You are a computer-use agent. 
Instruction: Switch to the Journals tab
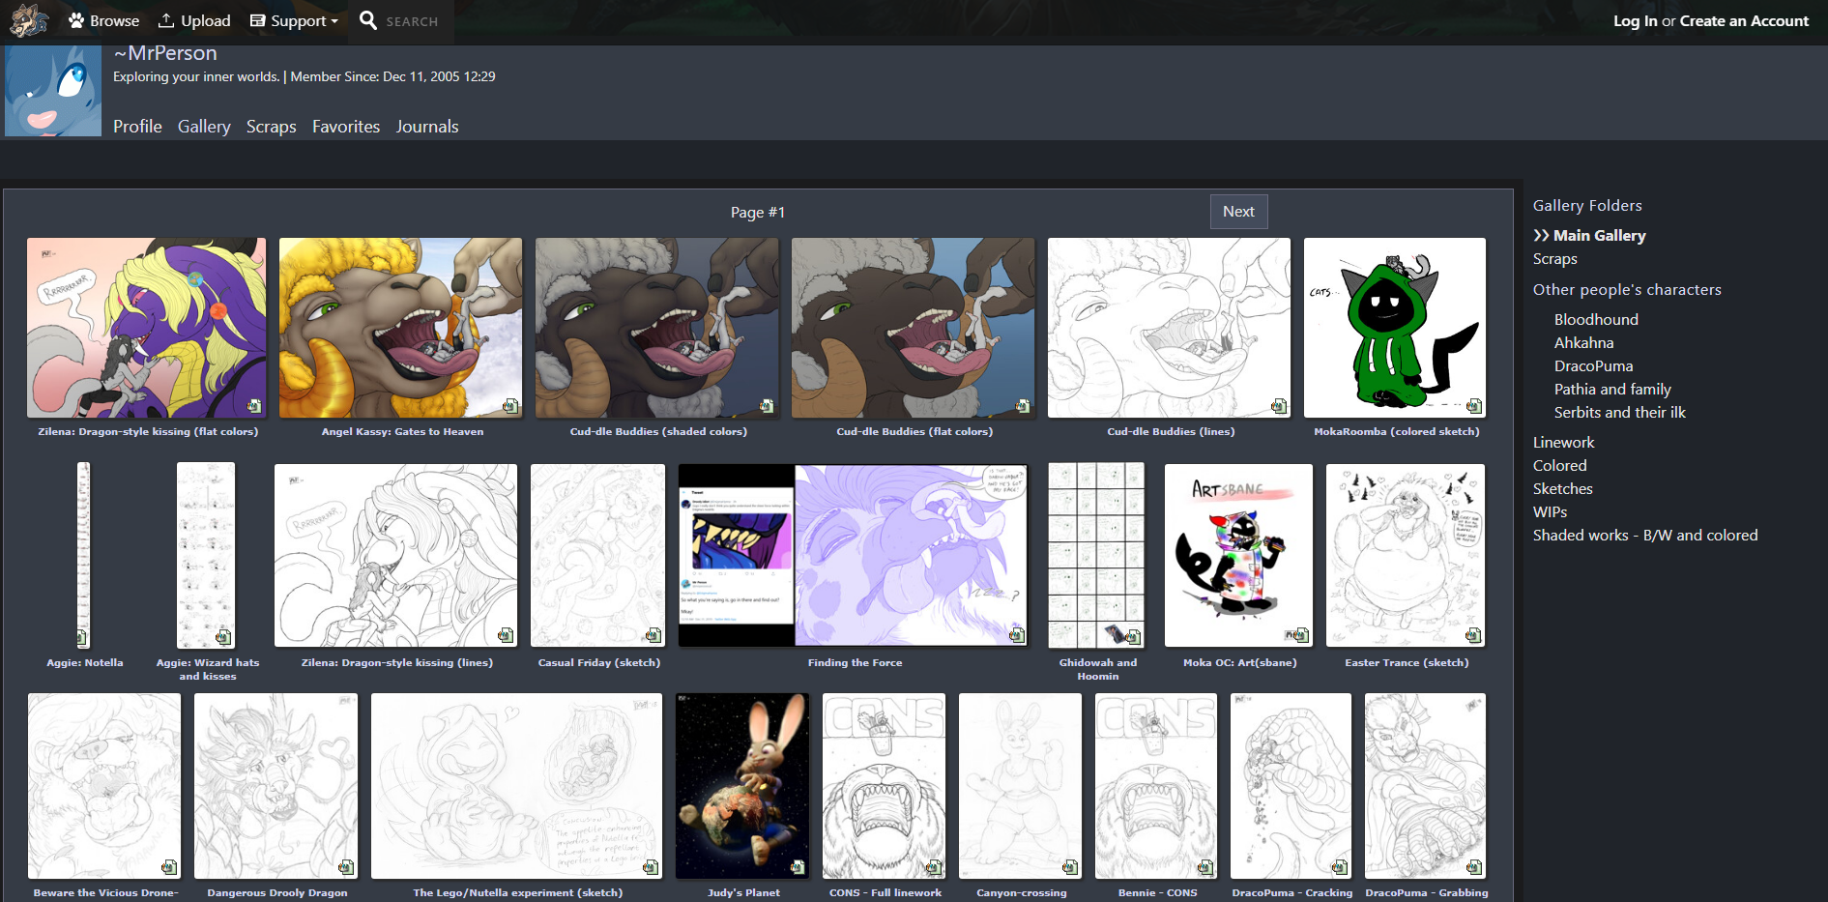point(427,127)
